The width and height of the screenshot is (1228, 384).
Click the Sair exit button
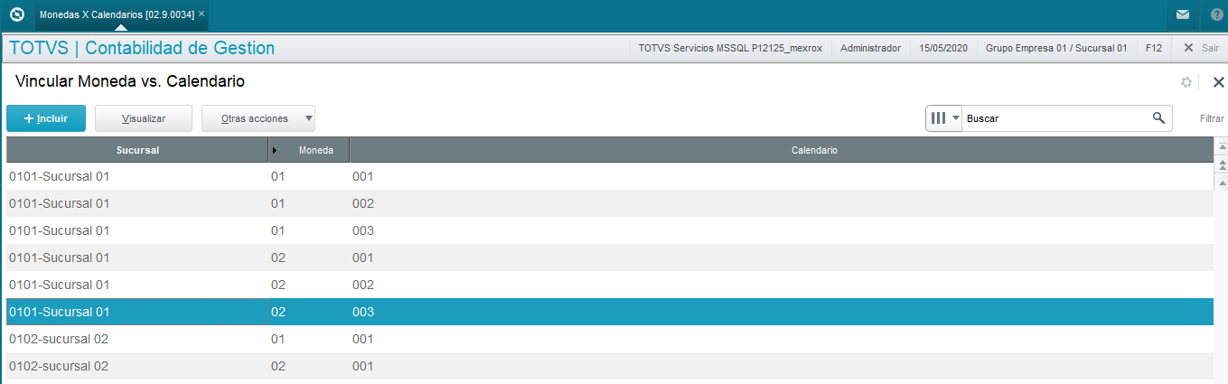(1201, 48)
